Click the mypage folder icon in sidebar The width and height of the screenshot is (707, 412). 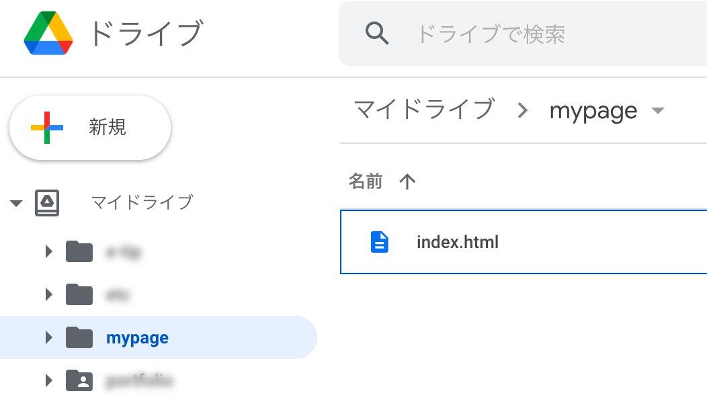tap(79, 337)
